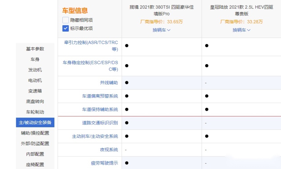
Task: Open 辅助/操控配置 section
Action: coord(35,133)
